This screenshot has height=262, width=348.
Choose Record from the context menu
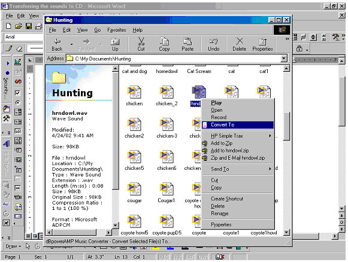(238, 117)
